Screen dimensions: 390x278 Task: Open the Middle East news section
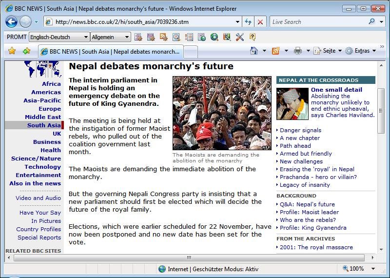[x=43, y=117]
